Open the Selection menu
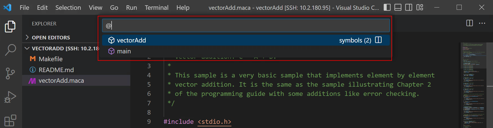 pyautogui.click(x=68, y=8)
